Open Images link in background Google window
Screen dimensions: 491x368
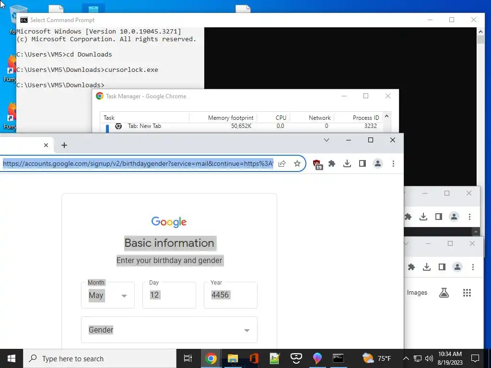click(x=417, y=293)
